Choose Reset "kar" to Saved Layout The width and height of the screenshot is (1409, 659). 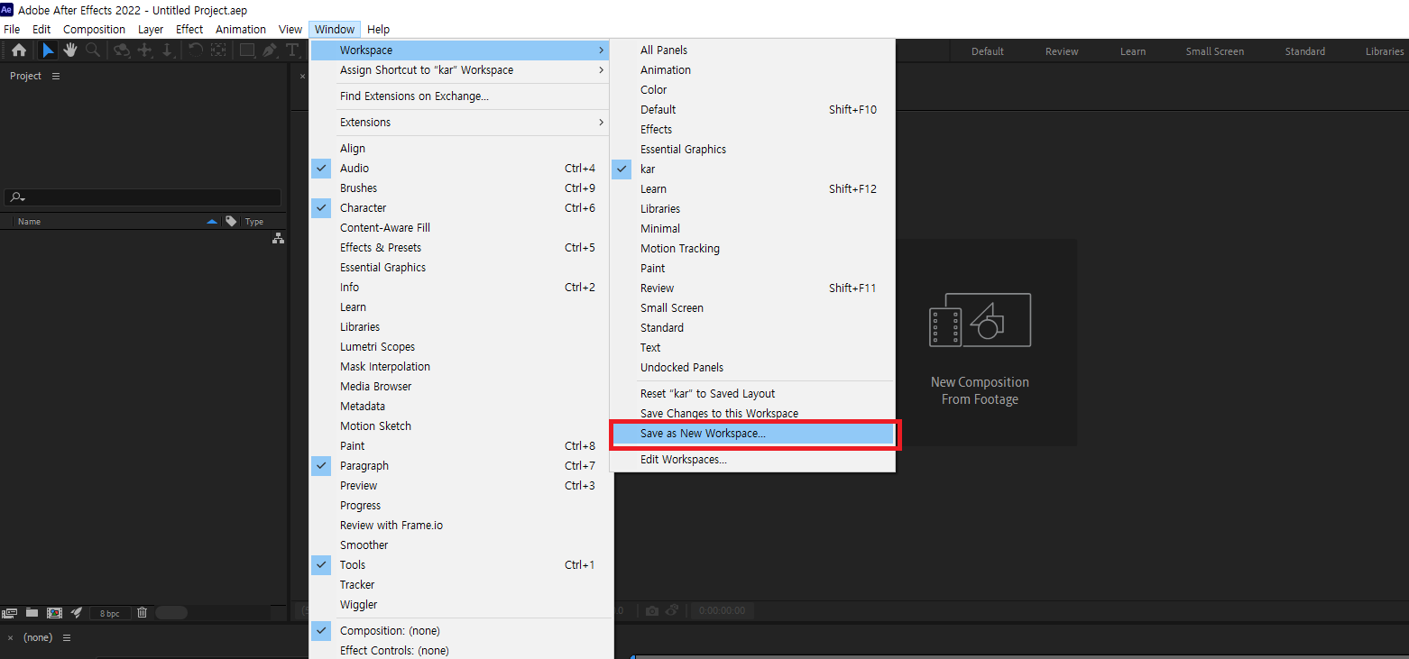(752, 394)
